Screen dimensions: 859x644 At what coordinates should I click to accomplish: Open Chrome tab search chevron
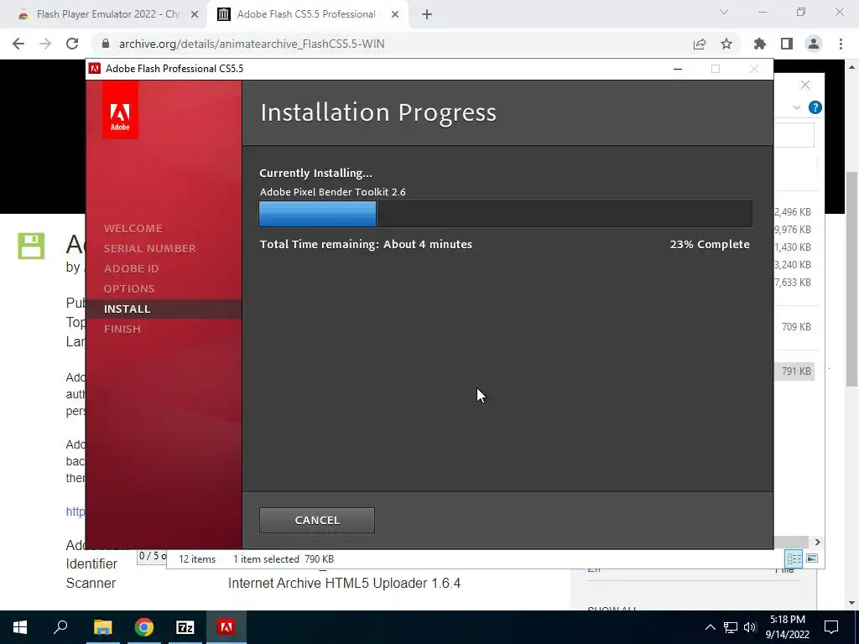[x=724, y=12]
